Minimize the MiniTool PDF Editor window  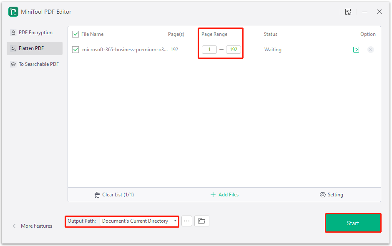tap(365, 12)
